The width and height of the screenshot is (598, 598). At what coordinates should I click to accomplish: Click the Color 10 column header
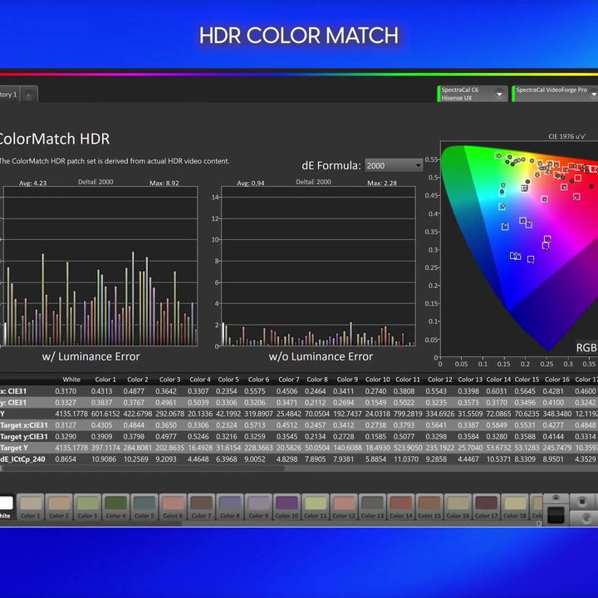click(378, 380)
